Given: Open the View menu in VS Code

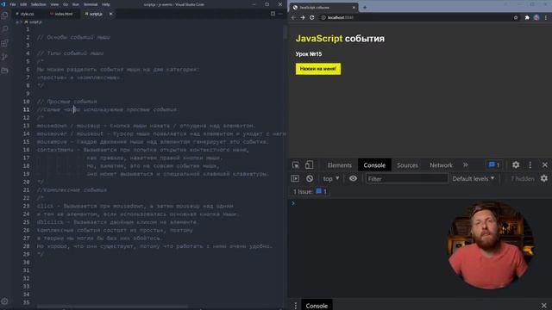Looking at the screenshot, I should 54,4.
